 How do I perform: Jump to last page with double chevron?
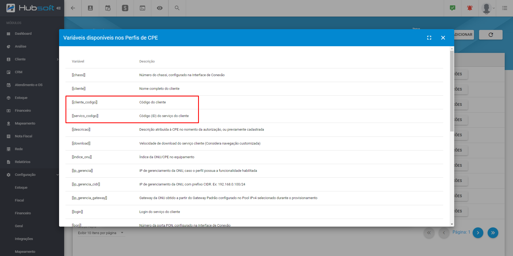pos(493,233)
